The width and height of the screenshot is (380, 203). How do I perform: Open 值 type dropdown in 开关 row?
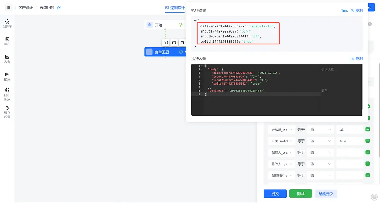tap(320, 141)
